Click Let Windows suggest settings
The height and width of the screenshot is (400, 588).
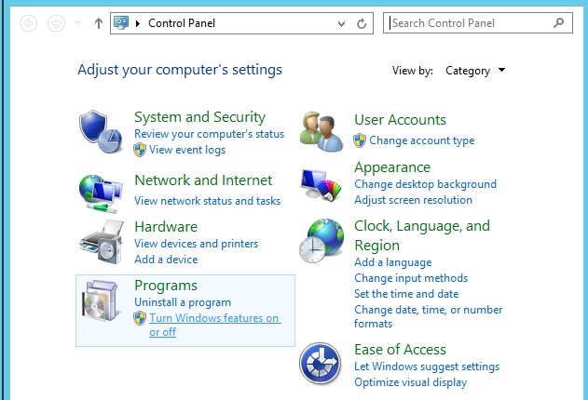[x=427, y=367]
